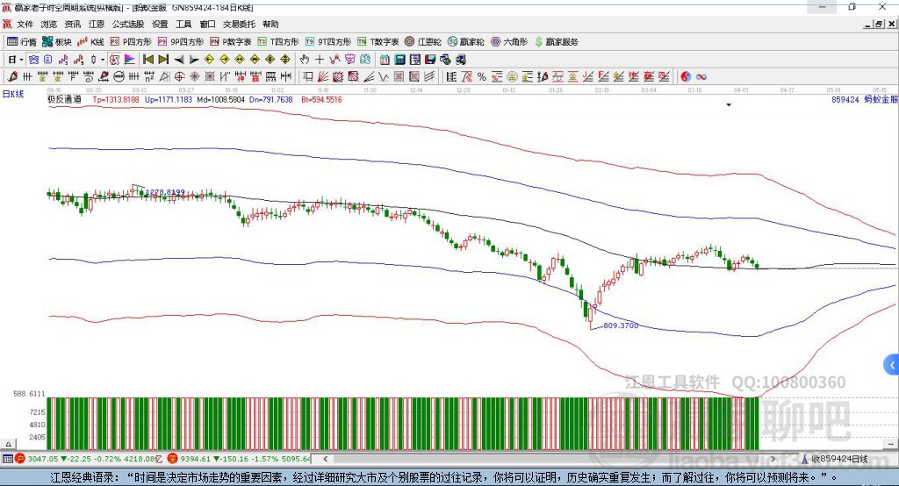
Task: Jump to last bar with skip-to-end icon
Action: pyautogui.click(x=163, y=60)
